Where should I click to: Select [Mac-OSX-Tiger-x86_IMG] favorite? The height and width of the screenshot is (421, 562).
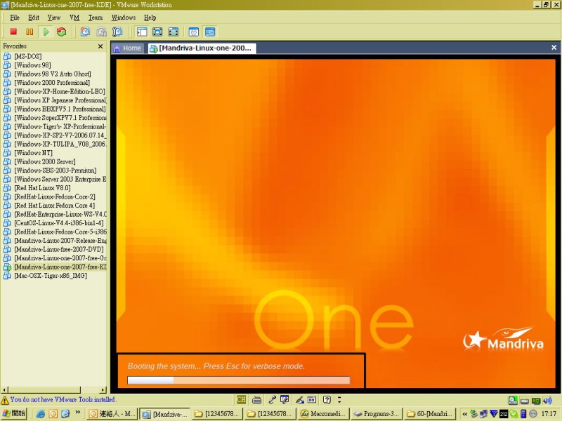pos(51,276)
